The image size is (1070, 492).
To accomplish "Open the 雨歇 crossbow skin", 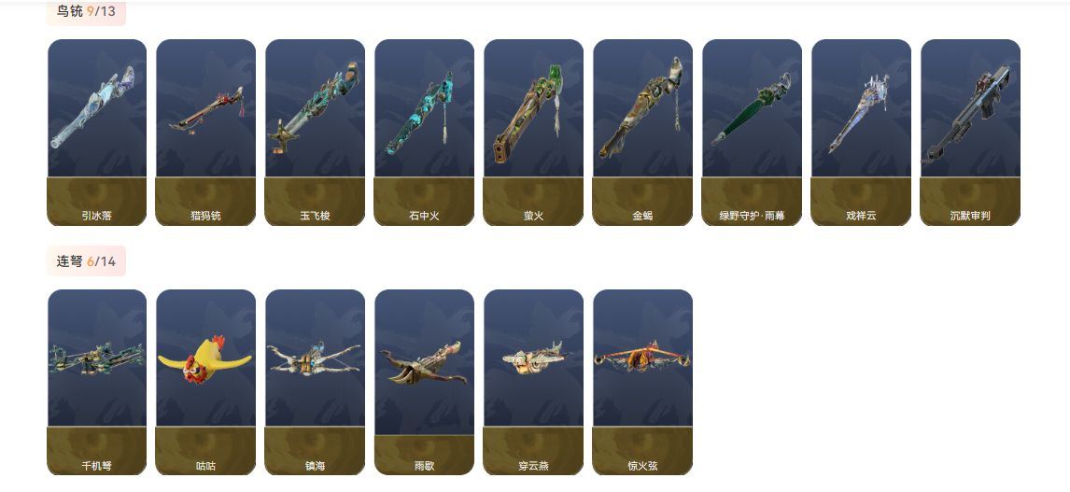I will pos(425,382).
